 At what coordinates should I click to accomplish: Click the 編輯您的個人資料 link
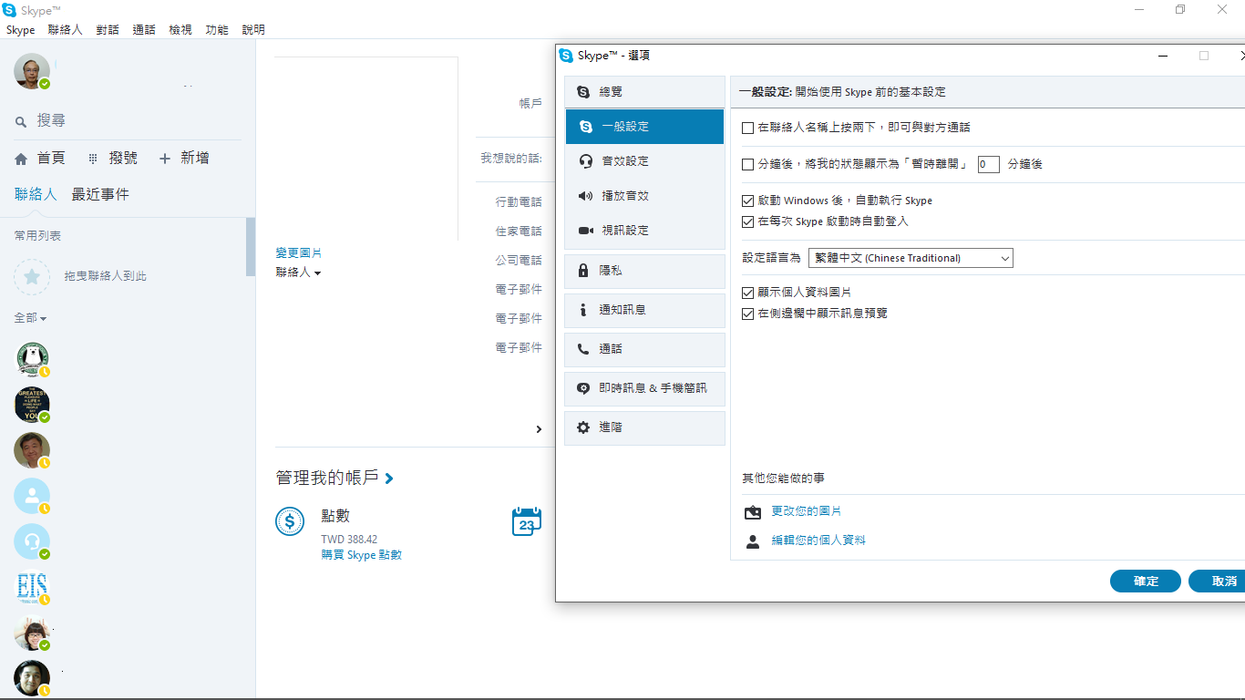(x=818, y=540)
